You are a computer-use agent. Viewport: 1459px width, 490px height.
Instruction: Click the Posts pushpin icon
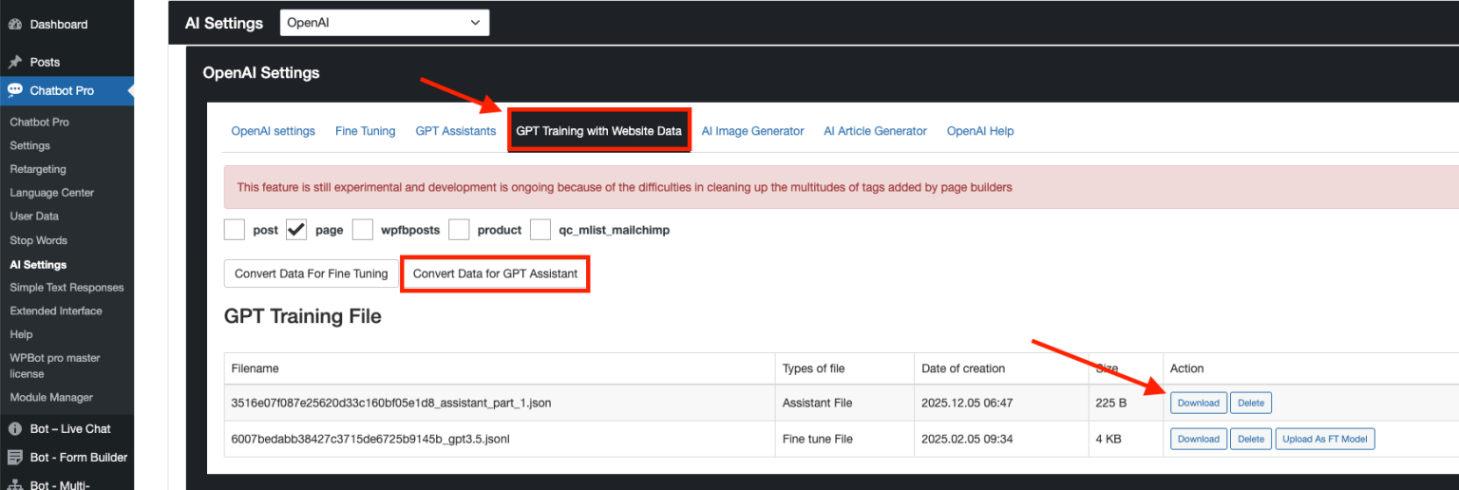(15, 62)
